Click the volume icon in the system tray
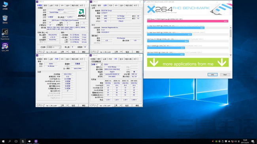This screenshot has height=144, width=257. 236,141
